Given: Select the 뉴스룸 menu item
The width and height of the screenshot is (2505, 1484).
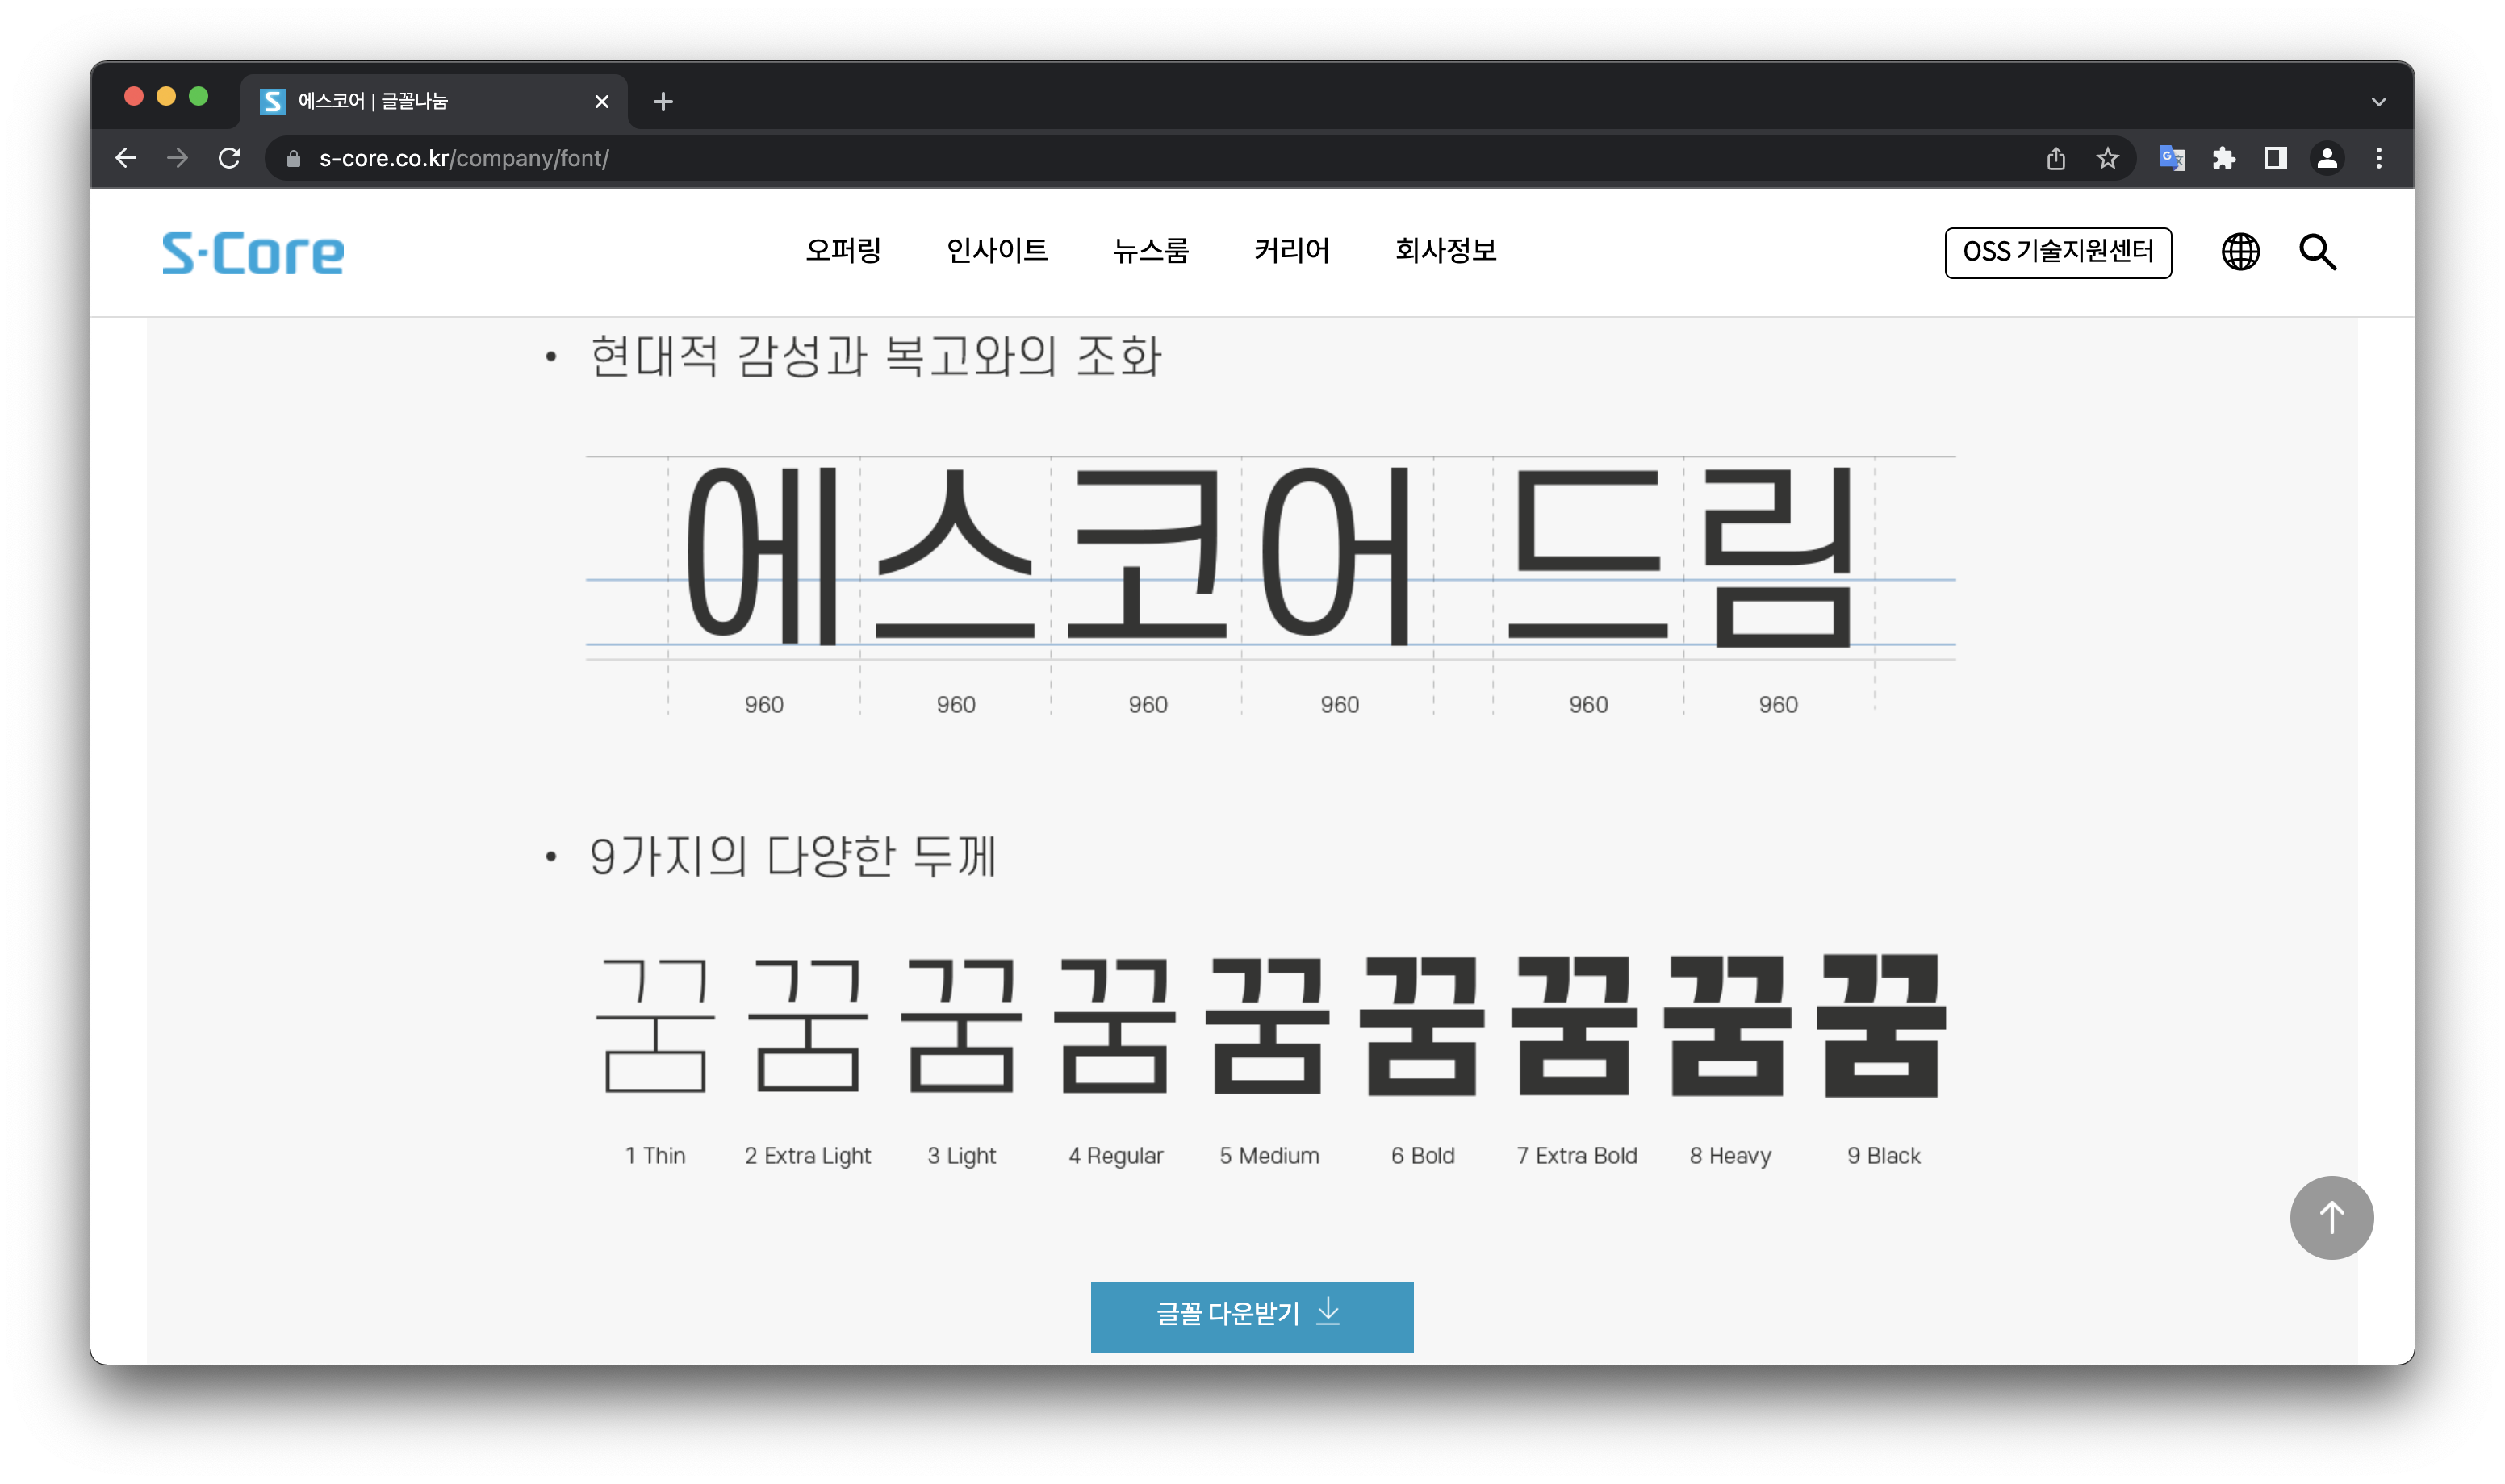Looking at the screenshot, I should click(1151, 250).
